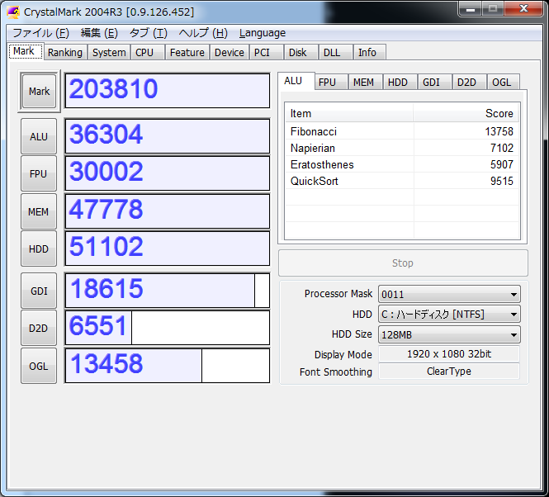This screenshot has width=549, height=497.
Task: Click the Display Mode value 1920 x 1080 32bit
Action: tap(449, 353)
